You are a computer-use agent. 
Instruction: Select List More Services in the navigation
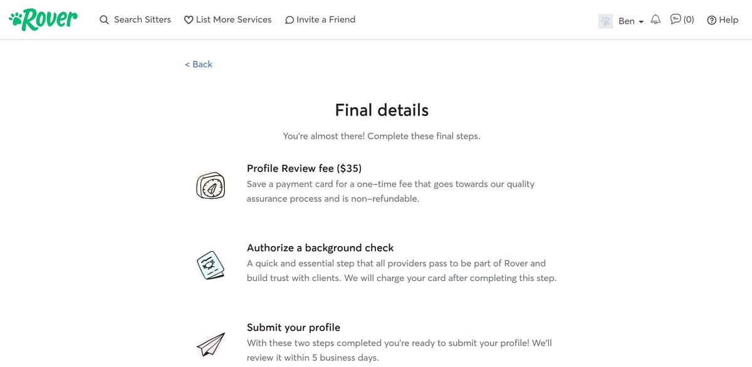[x=234, y=19]
